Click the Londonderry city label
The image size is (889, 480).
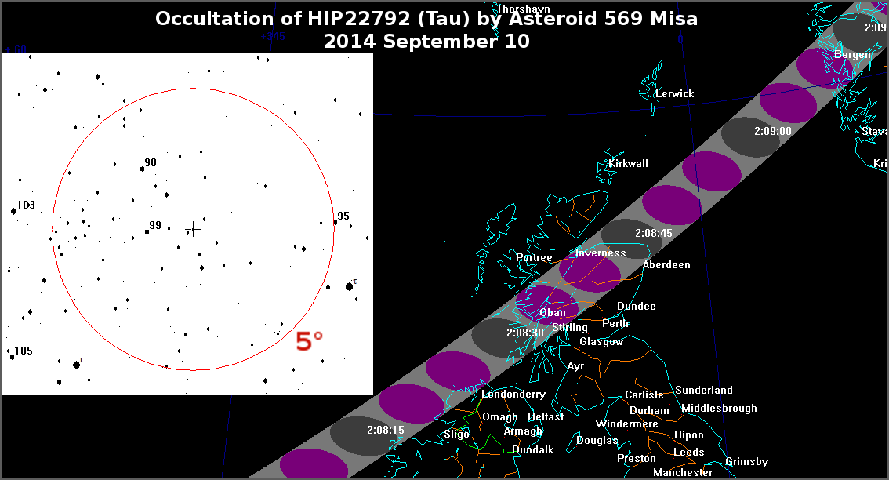coord(513,394)
